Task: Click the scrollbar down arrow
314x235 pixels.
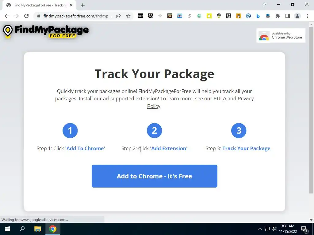Action: click(311, 220)
